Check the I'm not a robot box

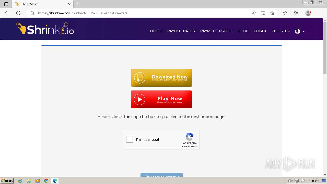coord(130,139)
